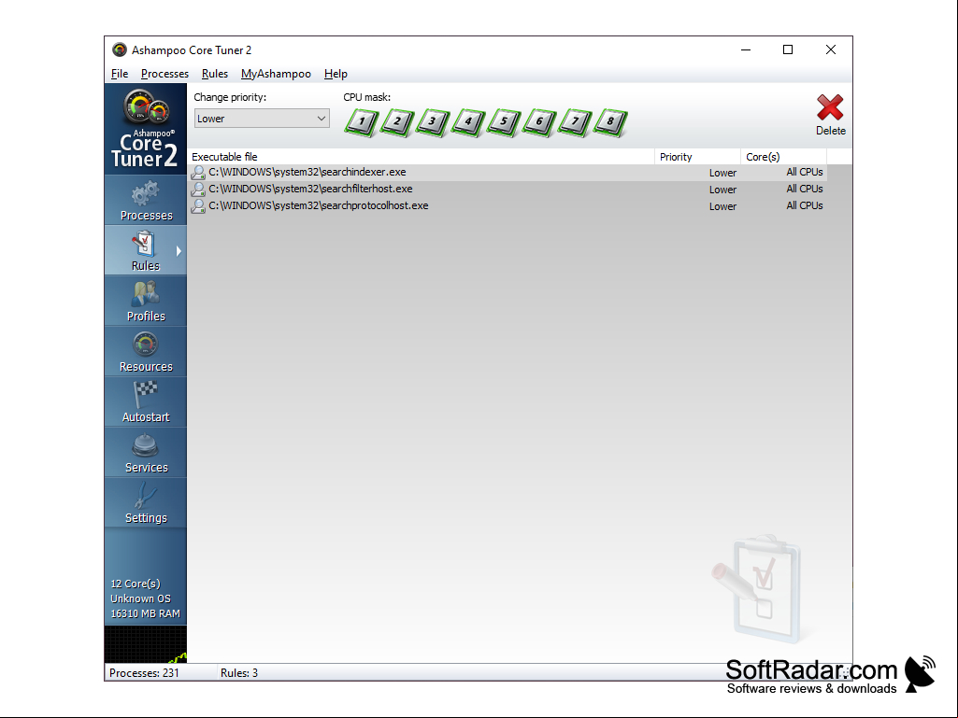Open the Services bell section
This screenshot has width=958, height=718.
click(146, 453)
